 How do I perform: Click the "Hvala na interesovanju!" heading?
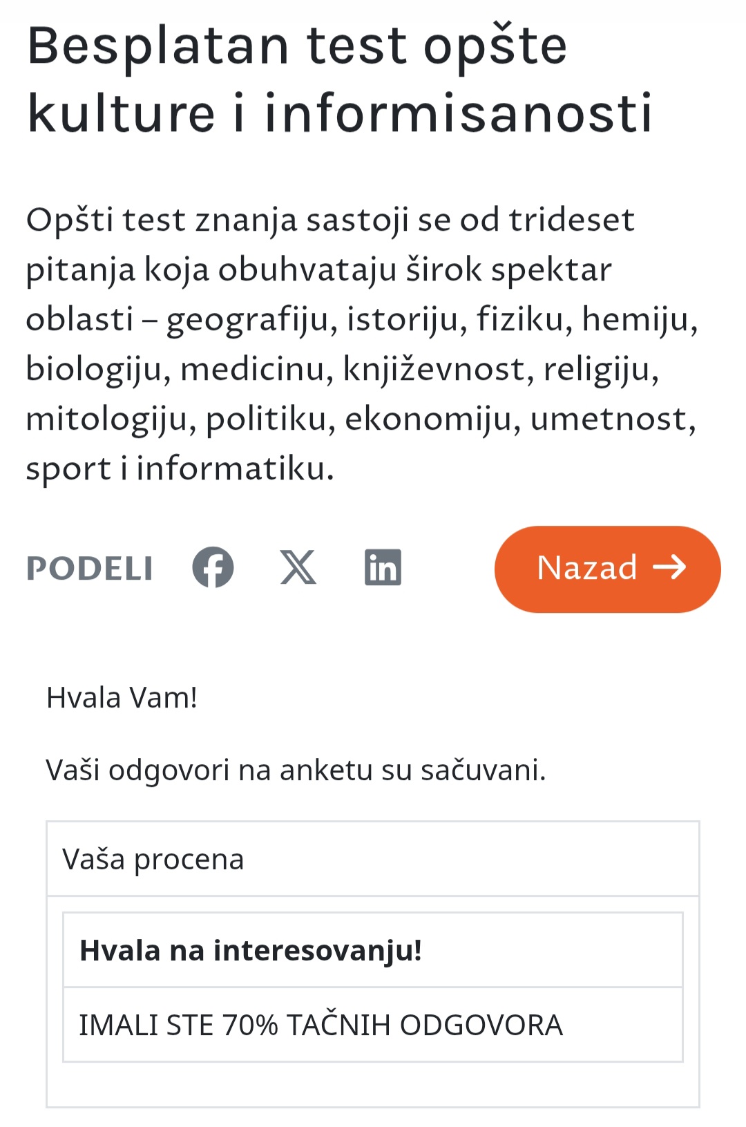tap(251, 951)
